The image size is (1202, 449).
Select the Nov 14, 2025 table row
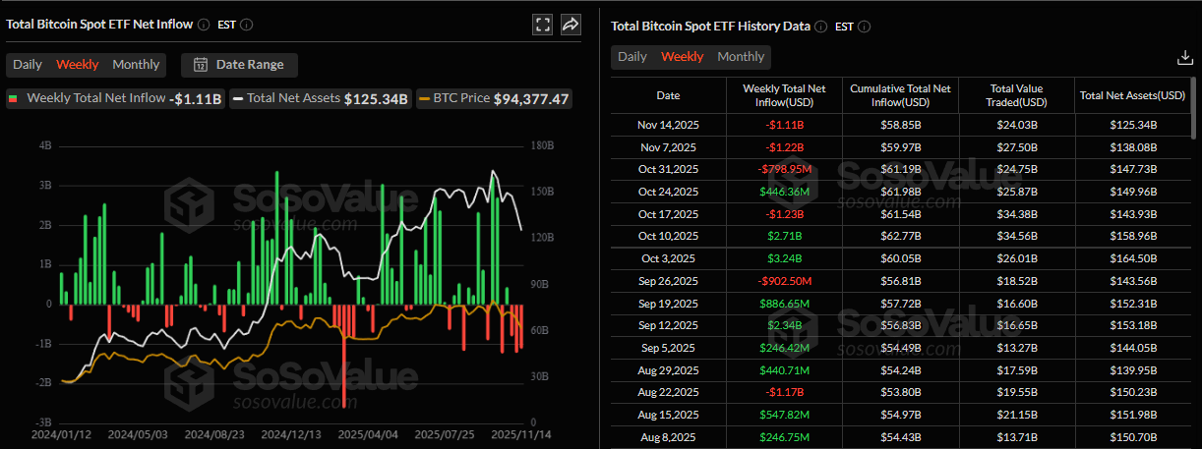pos(900,125)
